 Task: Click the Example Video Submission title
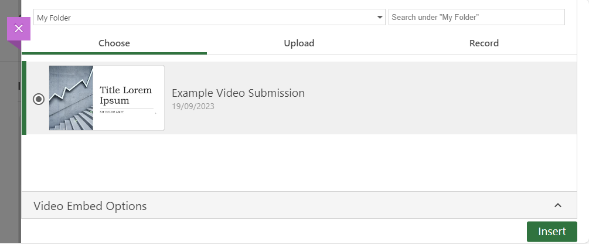(238, 93)
